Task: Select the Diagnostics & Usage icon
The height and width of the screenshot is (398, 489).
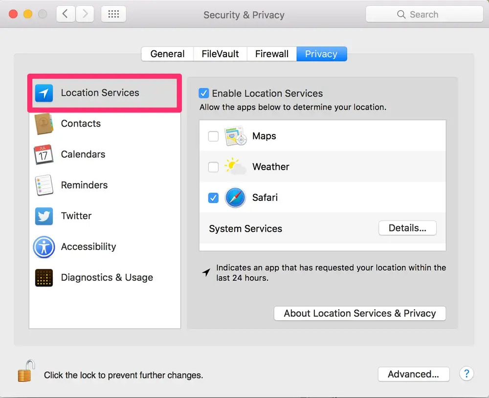Action: pos(44,278)
